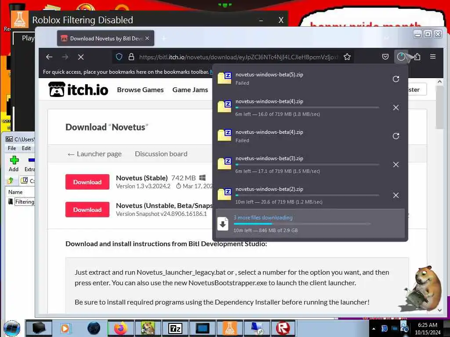This screenshot has width=450, height=337.
Task: Retry the failed novetus-windows-beta(4).zip download
Action: 396,136
